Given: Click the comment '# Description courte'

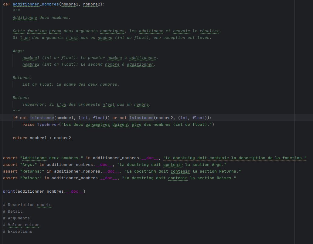Looking at the screenshot, I should [27, 204].
